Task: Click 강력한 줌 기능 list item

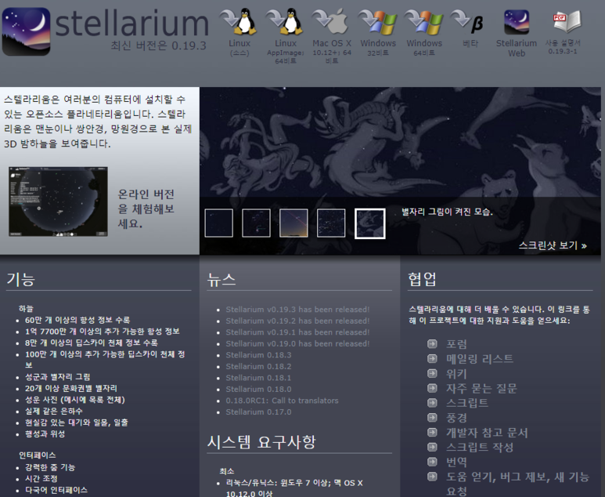Action: tap(50, 467)
